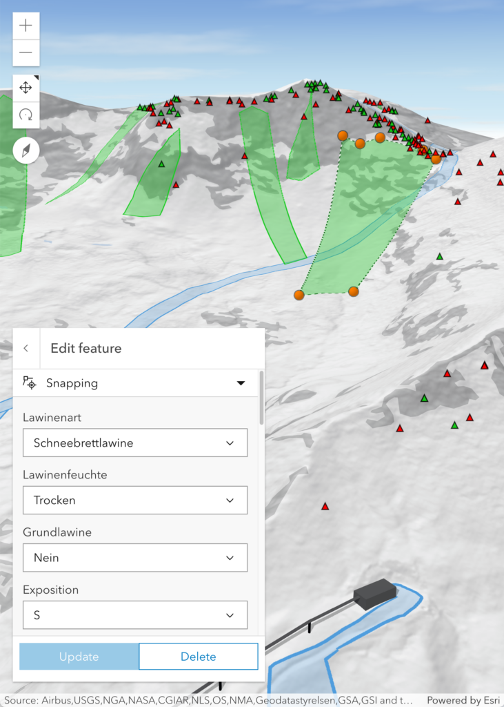Viewport: 504px width, 707px height.
Task: Open the Lawinenart dropdown
Action: coord(134,443)
